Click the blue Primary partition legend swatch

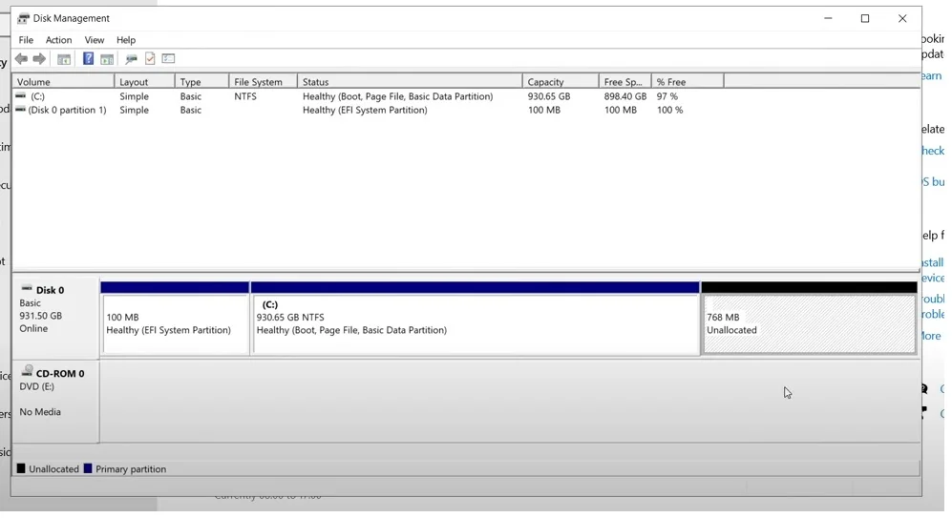tap(88, 468)
